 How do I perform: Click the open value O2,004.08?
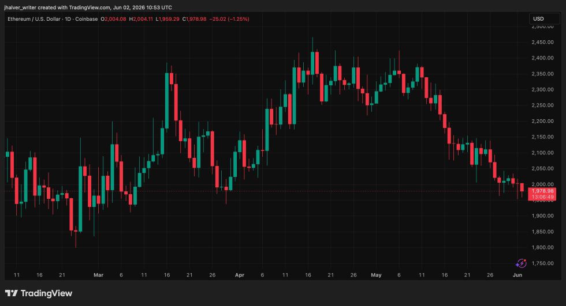[x=113, y=19]
